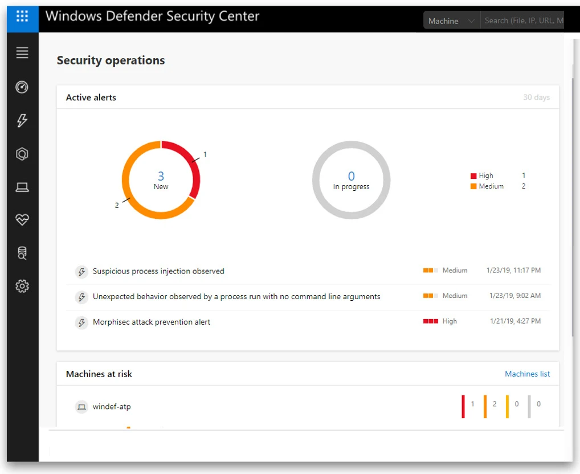Open the settings gear icon

click(x=22, y=286)
